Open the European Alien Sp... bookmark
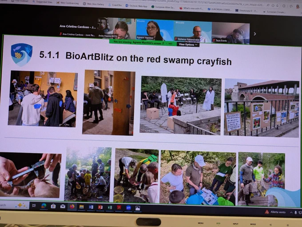The width and height of the screenshot is (302, 227). pyautogui.click(x=163, y=7)
